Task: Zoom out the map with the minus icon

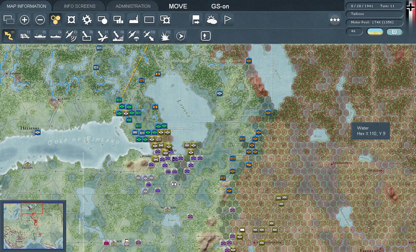Action: point(40,20)
